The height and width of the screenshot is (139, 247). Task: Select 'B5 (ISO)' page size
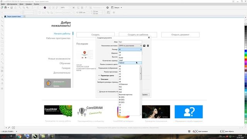(x=129, y=102)
